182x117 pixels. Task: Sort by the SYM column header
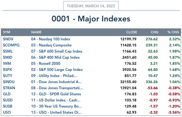tap(6, 32)
